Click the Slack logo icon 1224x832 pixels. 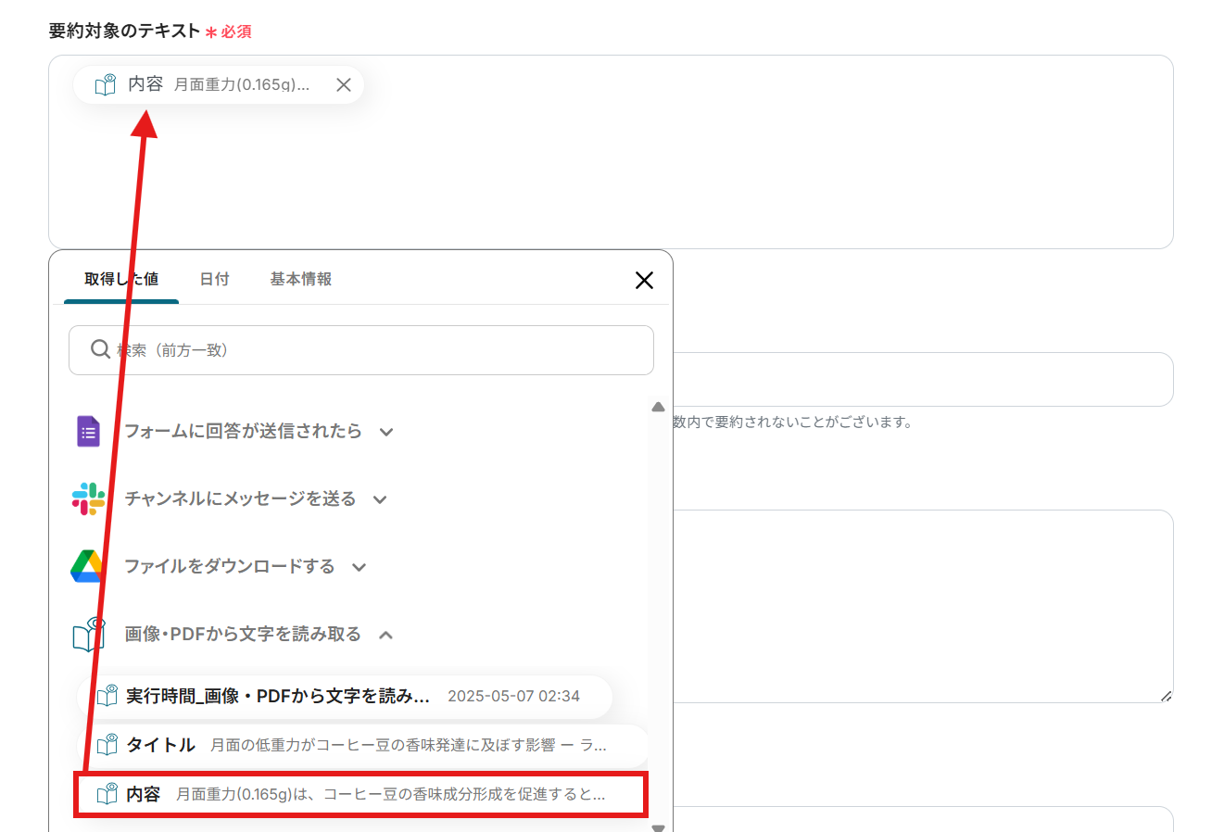click(88, 499)
